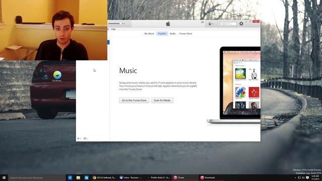The width and height of the screenshot is (322, 181).
Task: Click the Search the web and Windows box
Action: 37,177
